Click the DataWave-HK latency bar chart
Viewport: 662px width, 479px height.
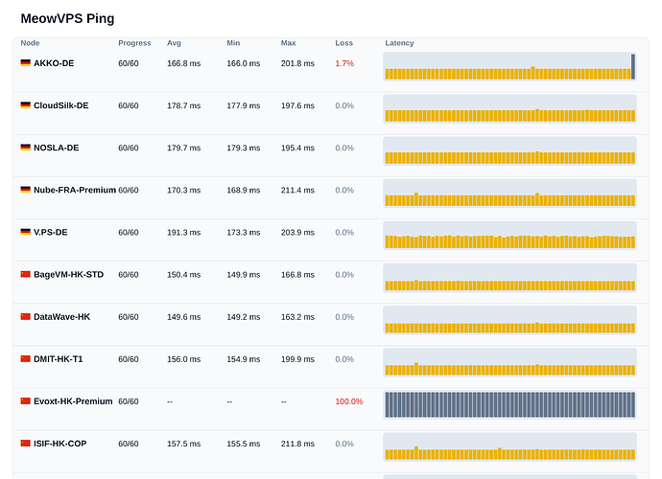pyautogui.click(x=509, y=320)
